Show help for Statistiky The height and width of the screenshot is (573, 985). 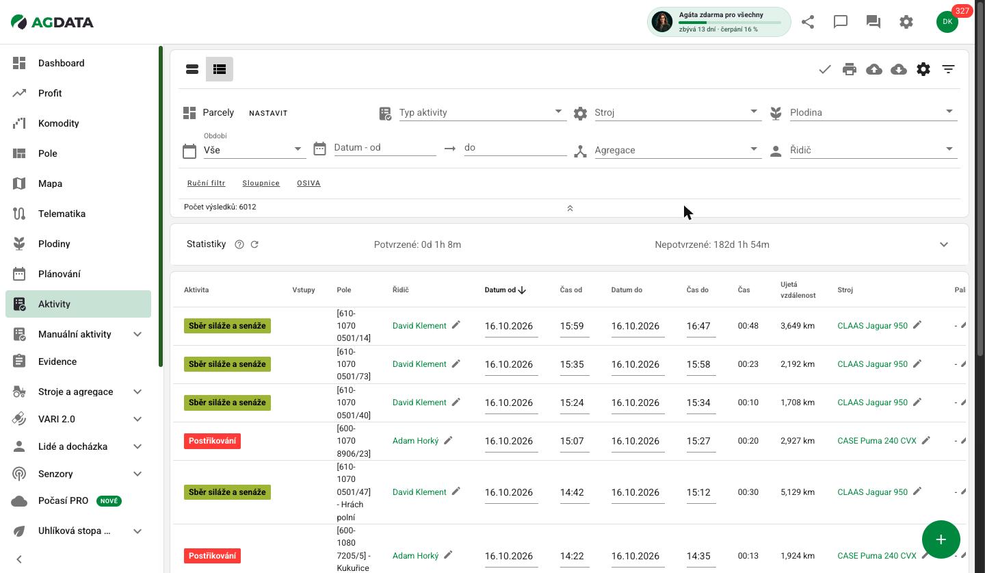tap(239, 244)
